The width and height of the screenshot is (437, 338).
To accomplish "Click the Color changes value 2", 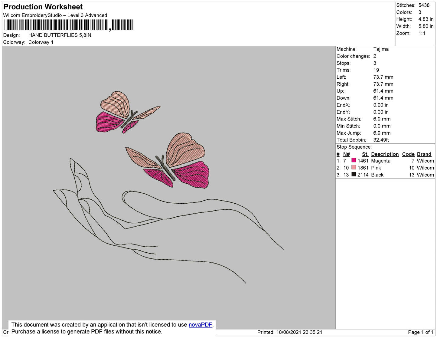I will pyautogui.click(x=375, y=56).
